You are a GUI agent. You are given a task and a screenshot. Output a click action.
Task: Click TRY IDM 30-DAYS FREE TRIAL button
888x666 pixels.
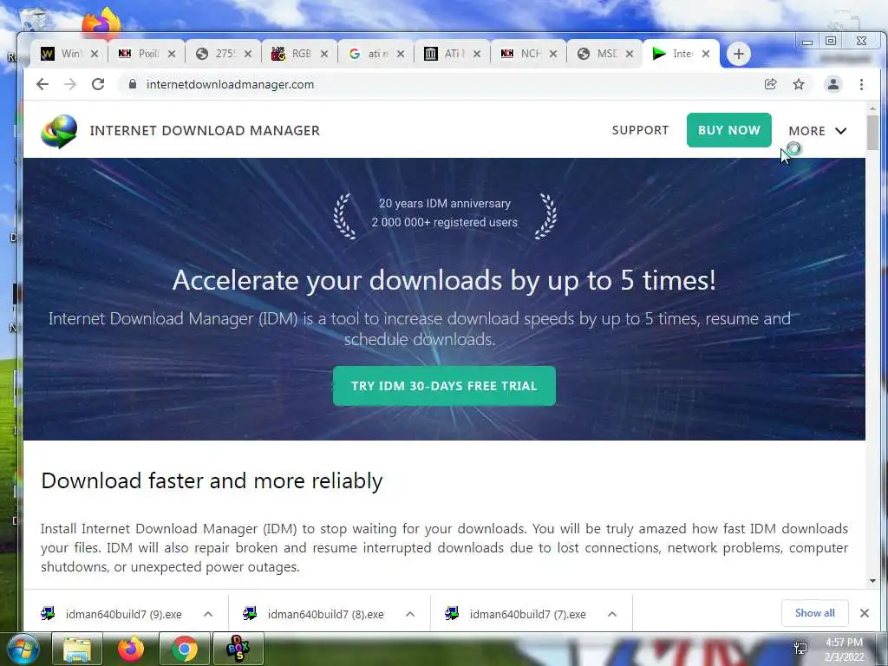click(444, 386)
